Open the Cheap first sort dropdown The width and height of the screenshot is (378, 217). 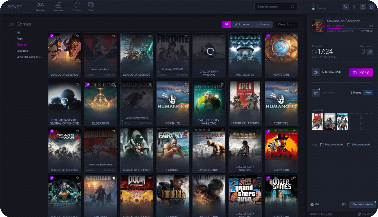coord(287,24)
